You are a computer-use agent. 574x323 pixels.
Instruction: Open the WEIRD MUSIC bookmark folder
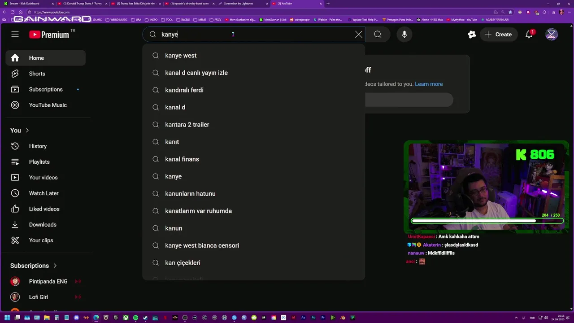click(x=116, y=20)
